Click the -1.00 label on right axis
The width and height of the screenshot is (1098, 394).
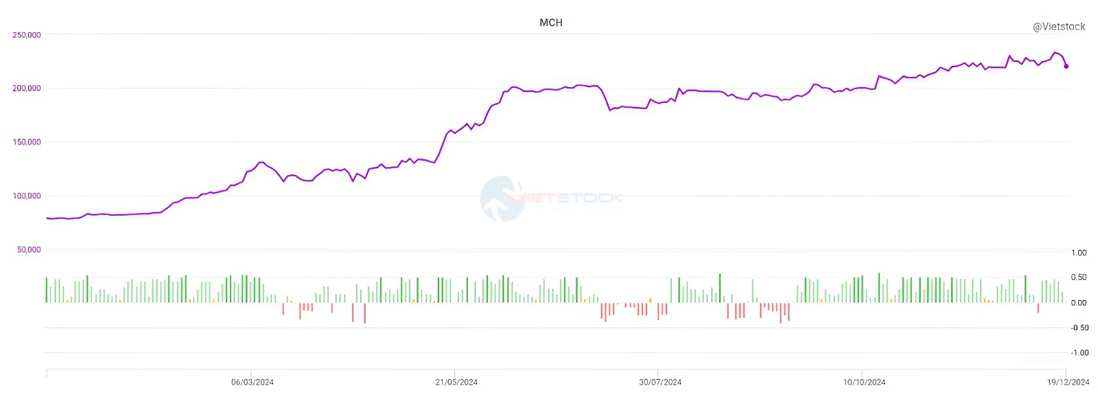1079,353
